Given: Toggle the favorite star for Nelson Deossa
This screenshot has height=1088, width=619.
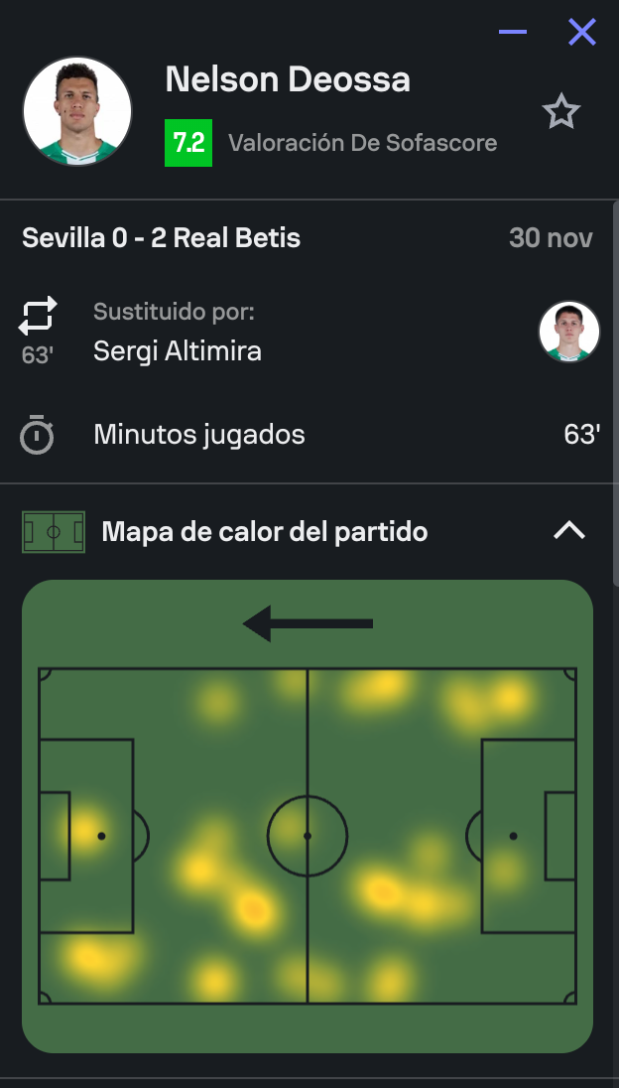Looking at the screenshot, I should 560,112.
